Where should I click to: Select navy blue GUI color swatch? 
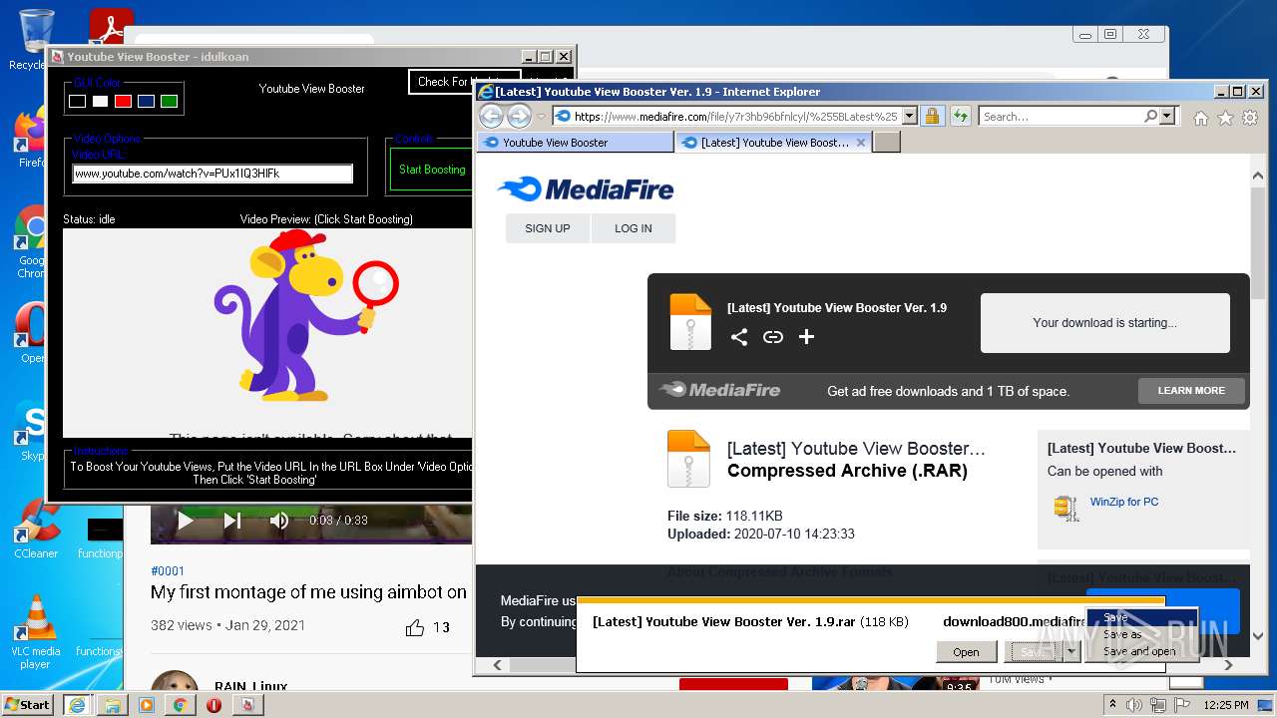coord(146,101)
